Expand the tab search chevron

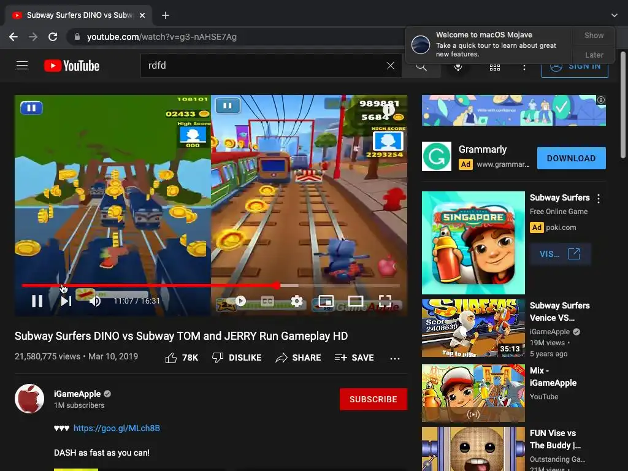click(x=615, y=15)
